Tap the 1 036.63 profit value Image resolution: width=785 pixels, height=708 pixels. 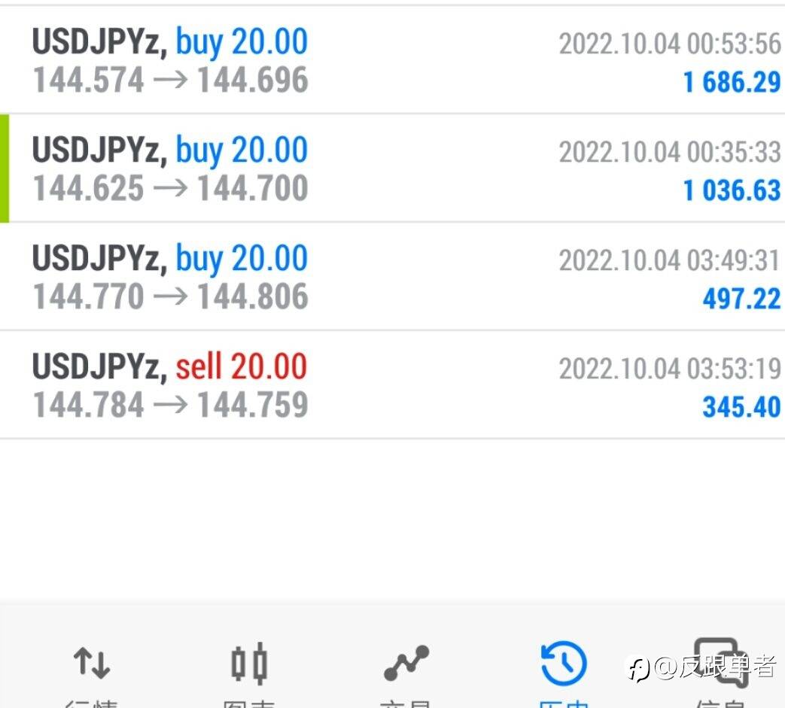click(732, 190)
